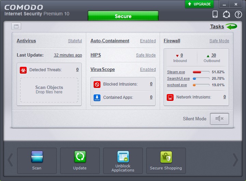The image size is (246, 181).
Task: Open the VirusScope link
Action: pyautogui.click(x=102, y=69)
